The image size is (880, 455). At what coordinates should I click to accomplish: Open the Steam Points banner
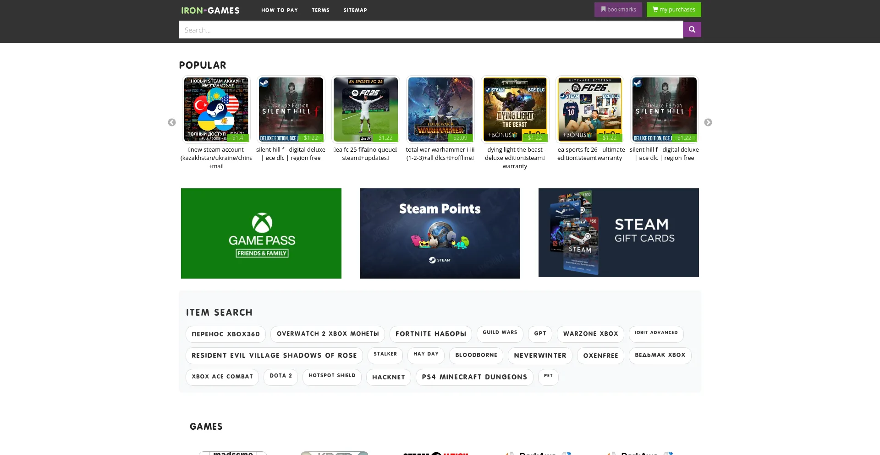pyautogui.click(x=440, y=233)
